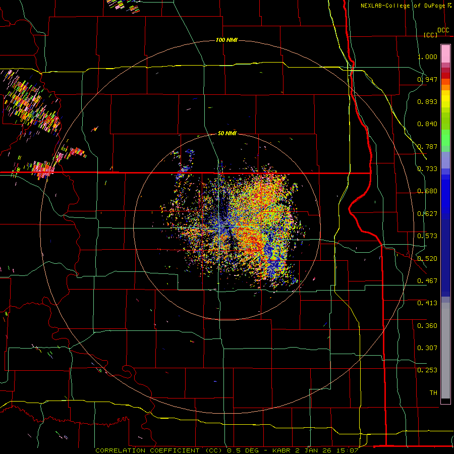Click the dense red-orange echo core east of the radar
The height and width of the screenshot is (454, 454).
[250, 238]
